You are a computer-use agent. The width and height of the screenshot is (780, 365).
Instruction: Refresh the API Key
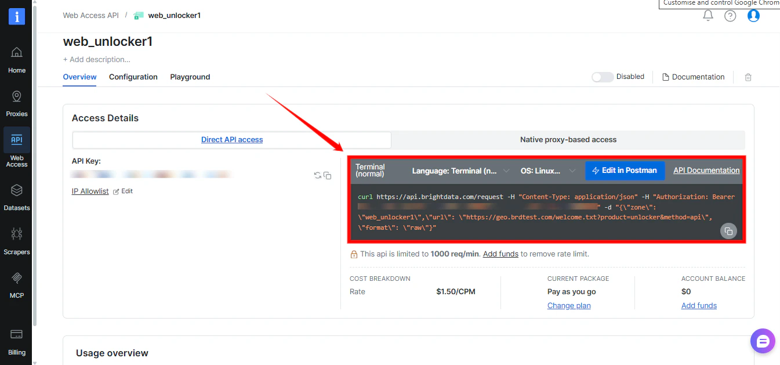(x=317, y=174)
